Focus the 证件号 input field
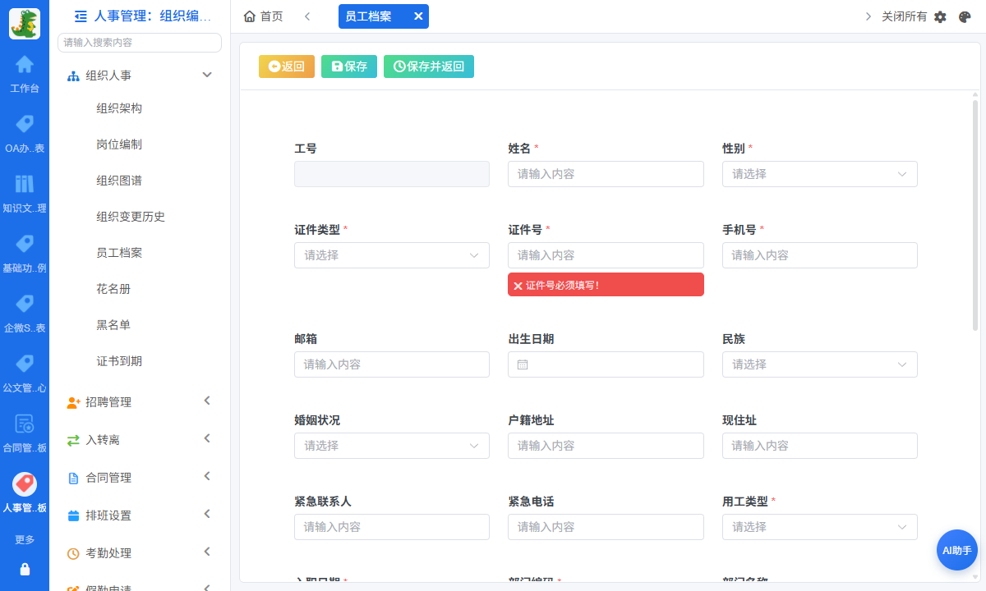This screenshot has width=986, height=591. pyautogui.click(x=606, y=255)
